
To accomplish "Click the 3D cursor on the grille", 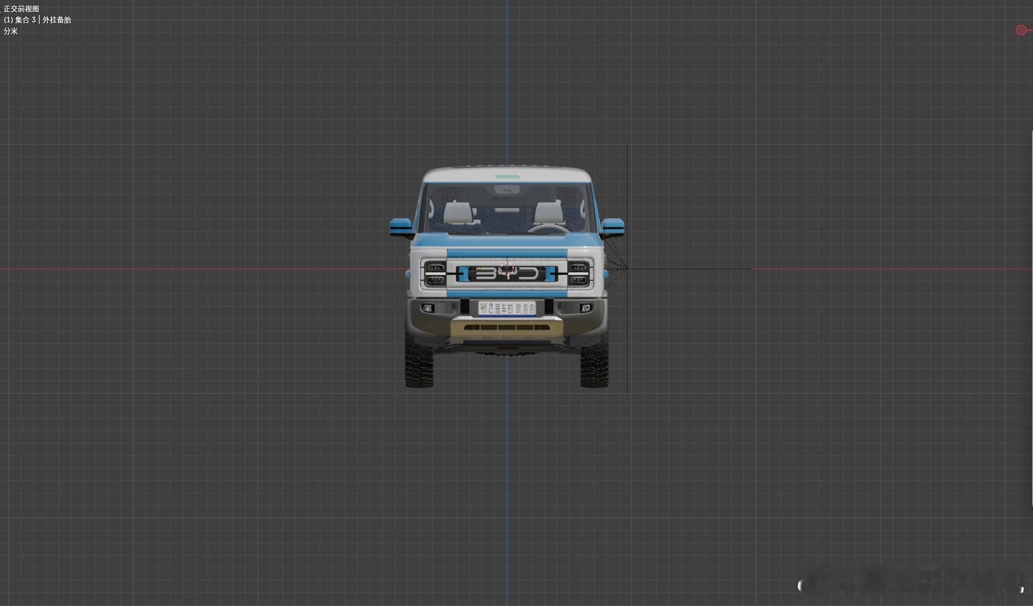I will tap(507, 269).
